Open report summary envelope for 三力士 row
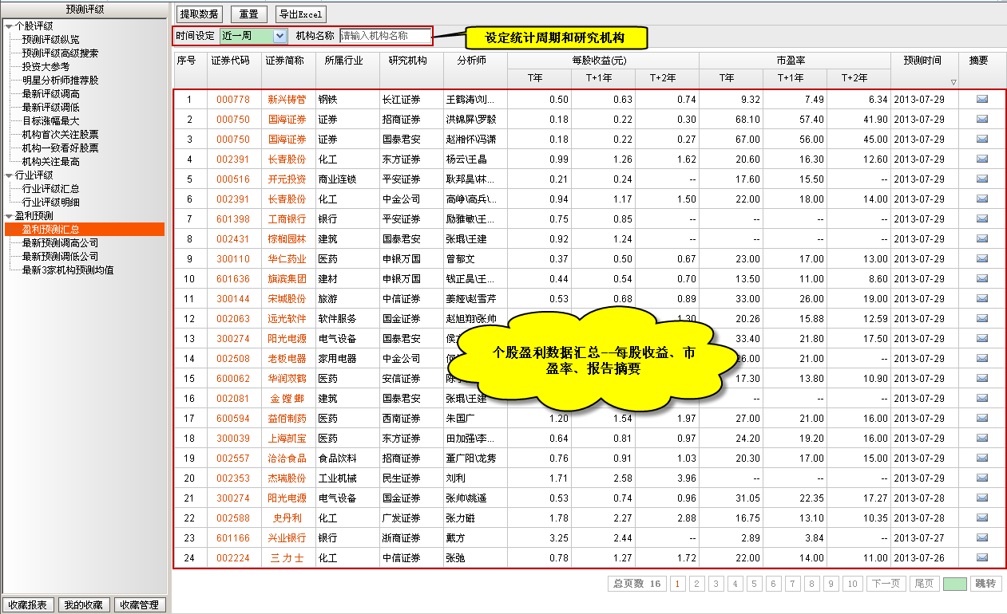This screenshot has width=1007, height=614. tap(981, 558)
